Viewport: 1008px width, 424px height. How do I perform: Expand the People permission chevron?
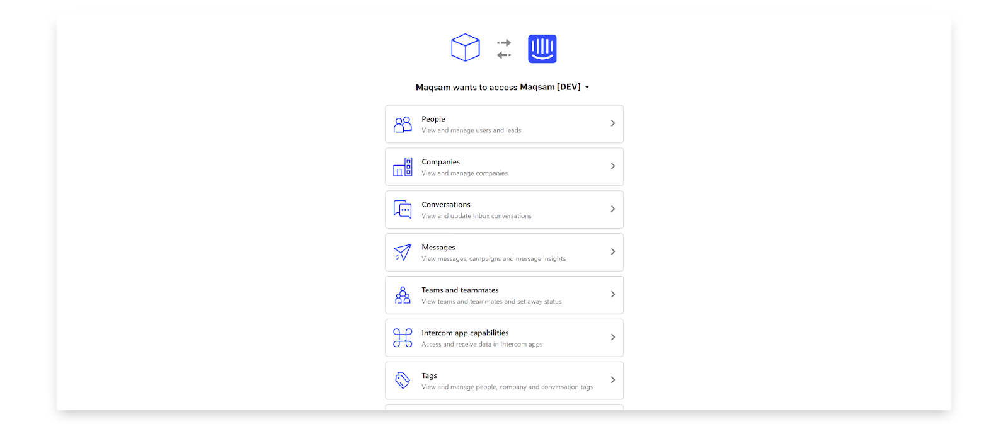[612, 123]
